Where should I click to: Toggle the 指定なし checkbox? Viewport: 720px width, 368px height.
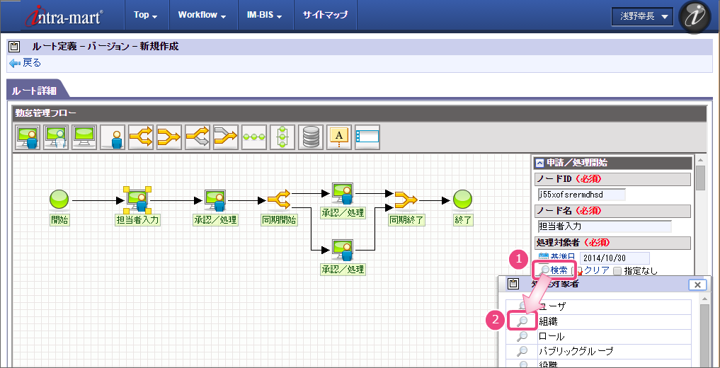(617, 271)
